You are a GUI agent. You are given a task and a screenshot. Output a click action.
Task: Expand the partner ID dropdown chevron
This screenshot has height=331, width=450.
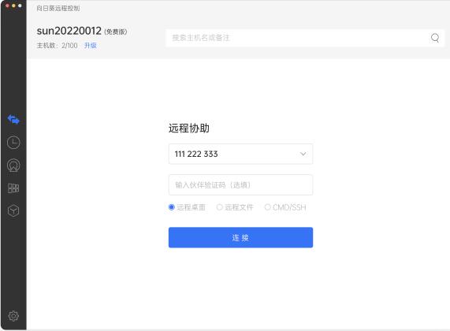tap(303, 154)
